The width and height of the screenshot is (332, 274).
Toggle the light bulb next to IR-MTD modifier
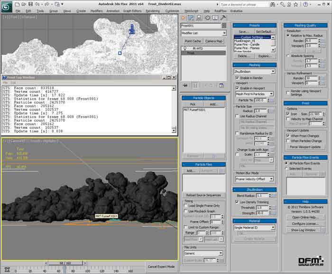point(185,48)
